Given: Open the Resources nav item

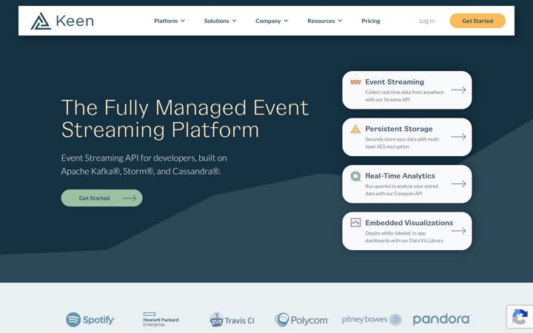Looking at the screenshot, I should (x=321, y=21).
